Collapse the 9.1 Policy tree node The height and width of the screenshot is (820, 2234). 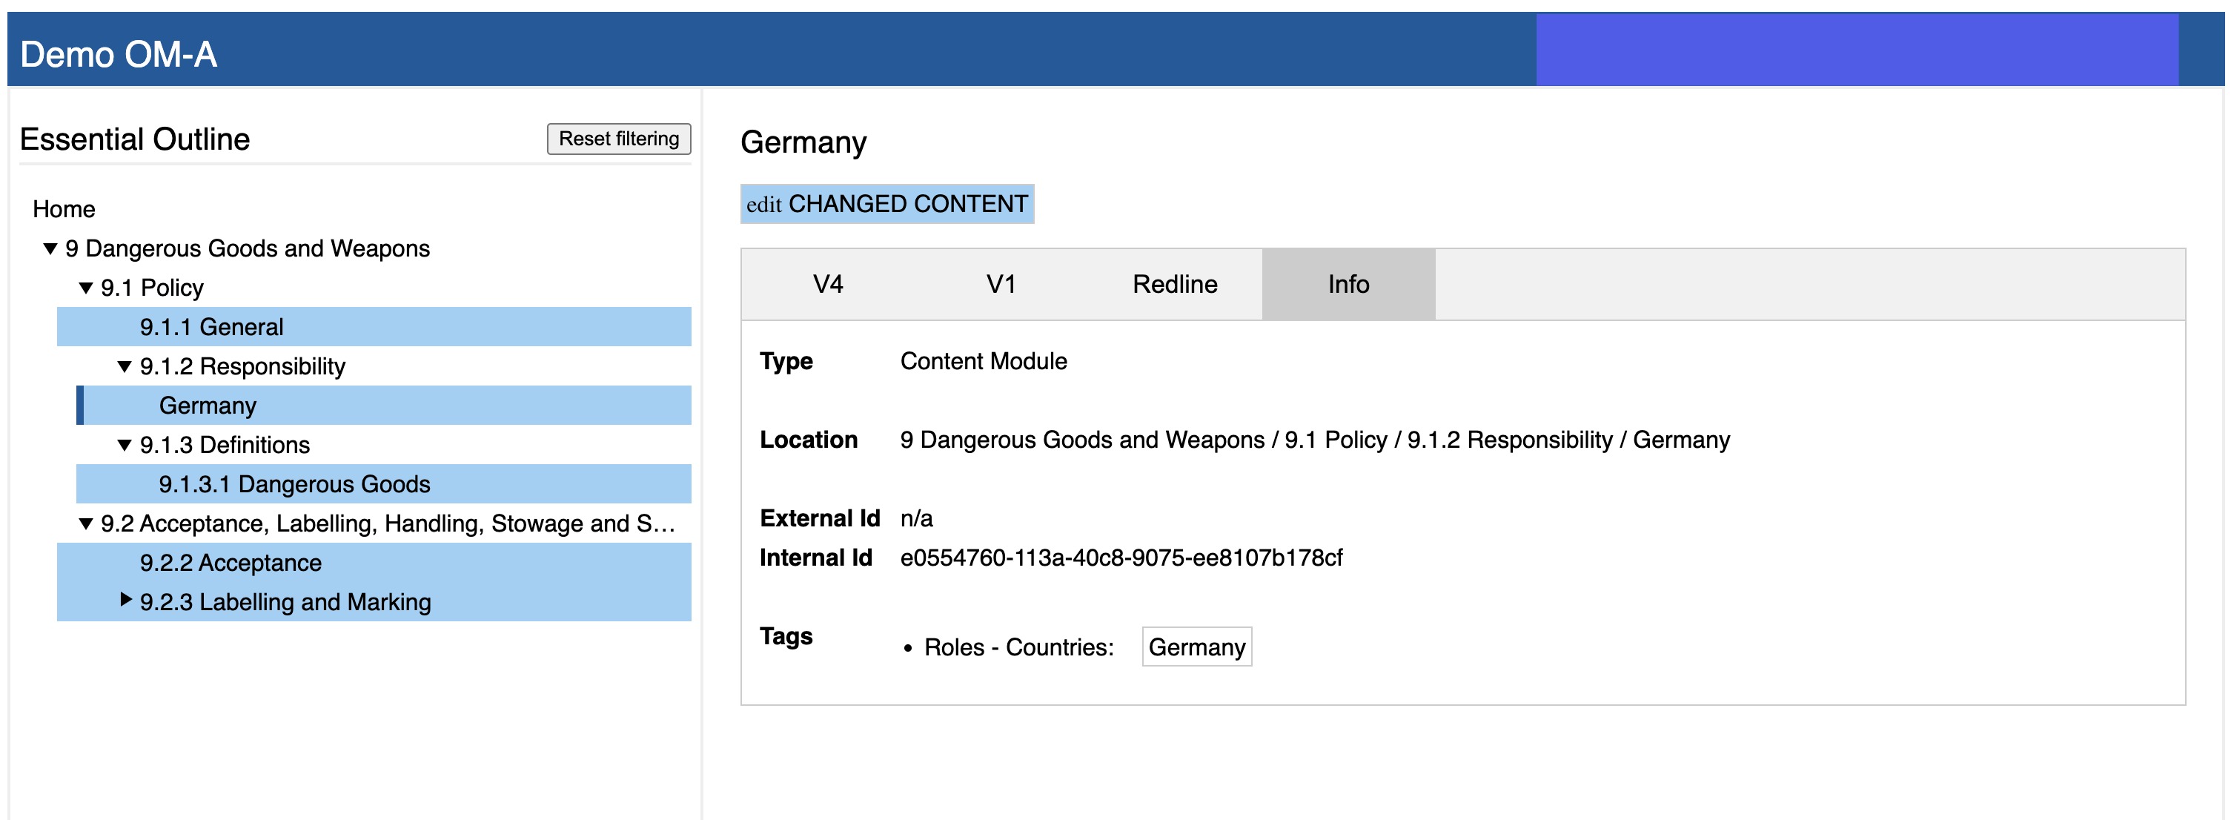coord(86,288)
